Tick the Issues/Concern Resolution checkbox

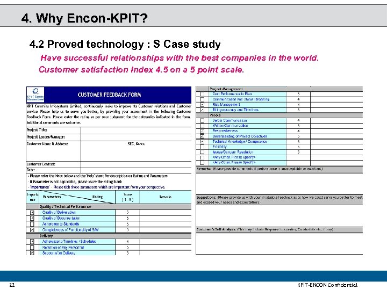pyautogui.click(x=202, y=152)
